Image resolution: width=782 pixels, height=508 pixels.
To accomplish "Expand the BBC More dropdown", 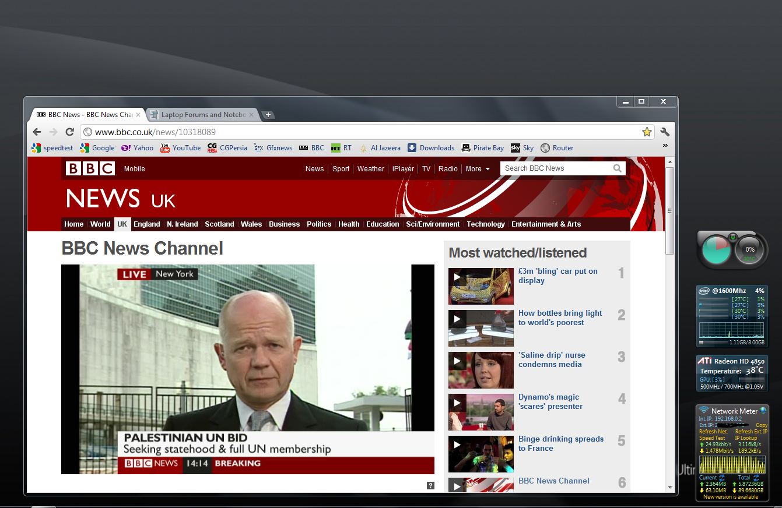I will 478,169.
